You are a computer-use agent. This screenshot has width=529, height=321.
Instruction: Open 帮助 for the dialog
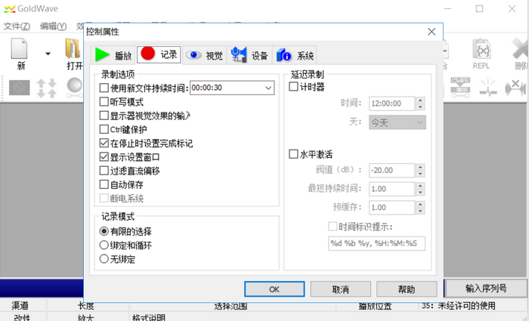[407, 289]
